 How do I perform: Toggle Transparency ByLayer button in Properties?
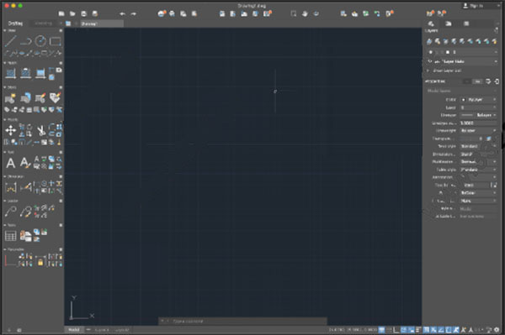(489, 139)
